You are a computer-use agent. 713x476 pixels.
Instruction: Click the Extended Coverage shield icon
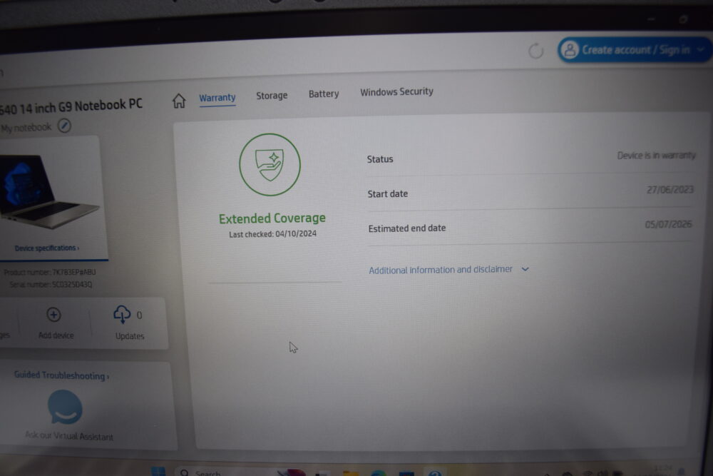(270, 164)
